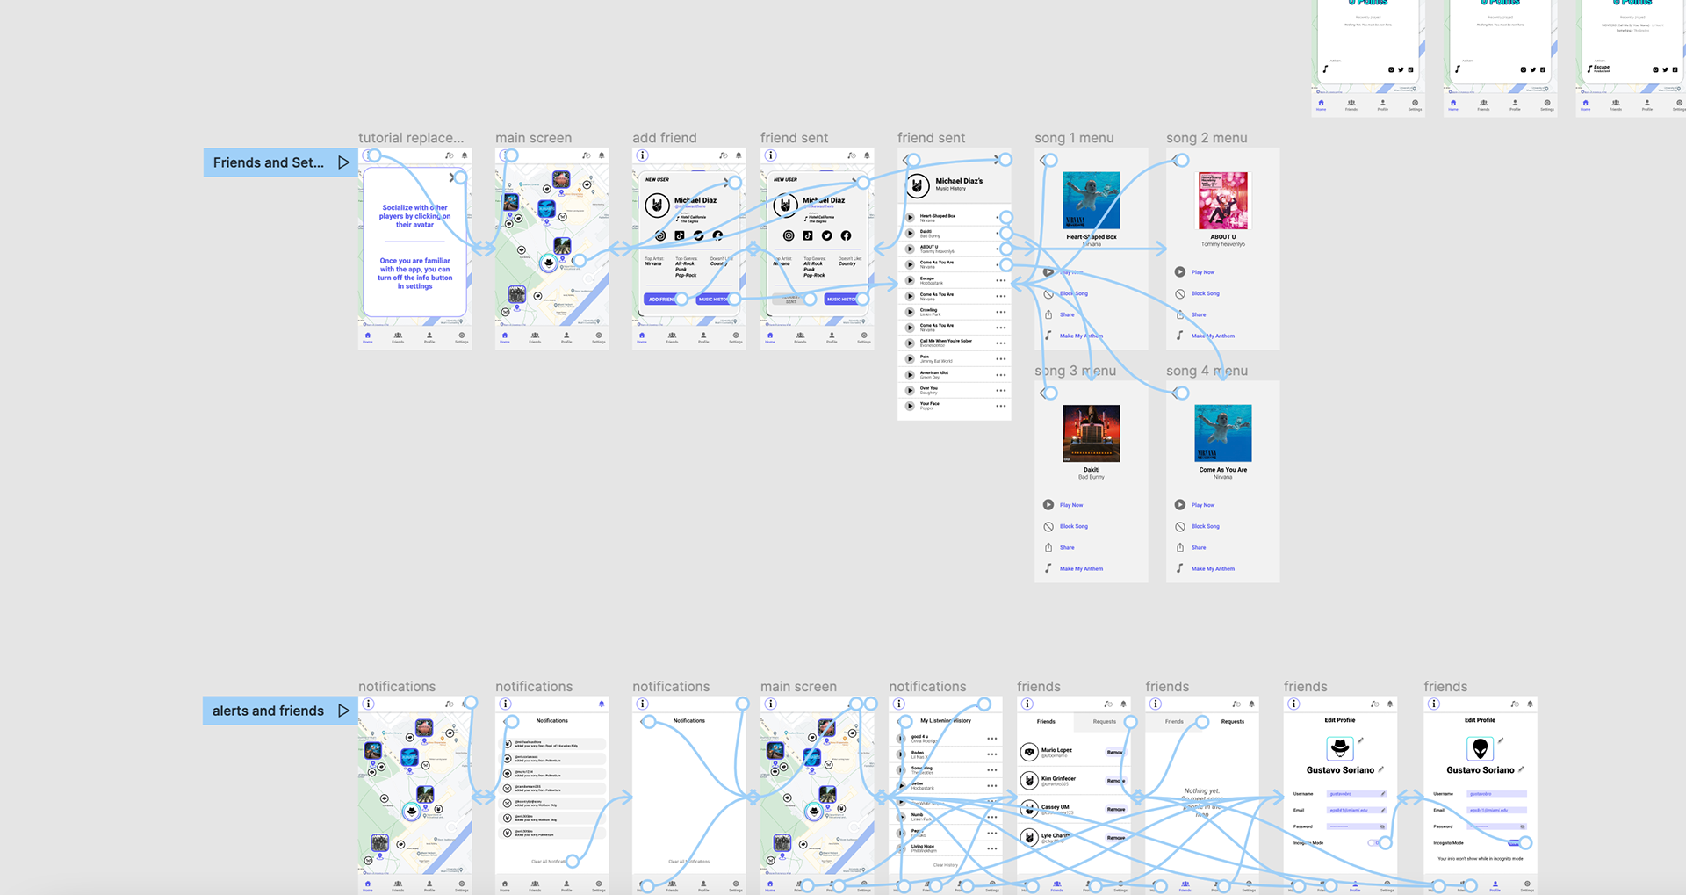Screen dimensions: 1686x895
Task: Remove Cassey UM from friends
Action: pos(1115,809)
